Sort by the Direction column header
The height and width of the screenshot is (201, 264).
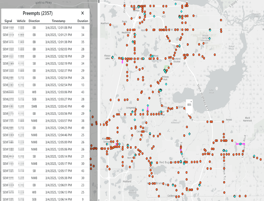[x=34, y=21]
